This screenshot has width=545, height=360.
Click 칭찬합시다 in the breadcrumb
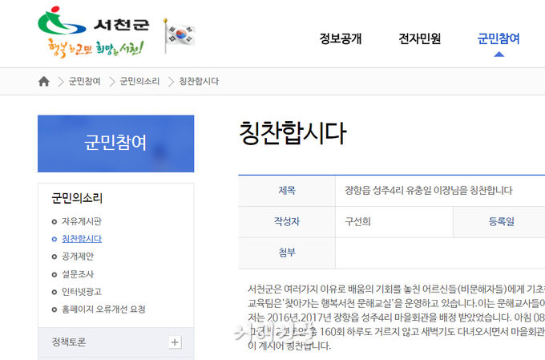(x=199, y=82)
